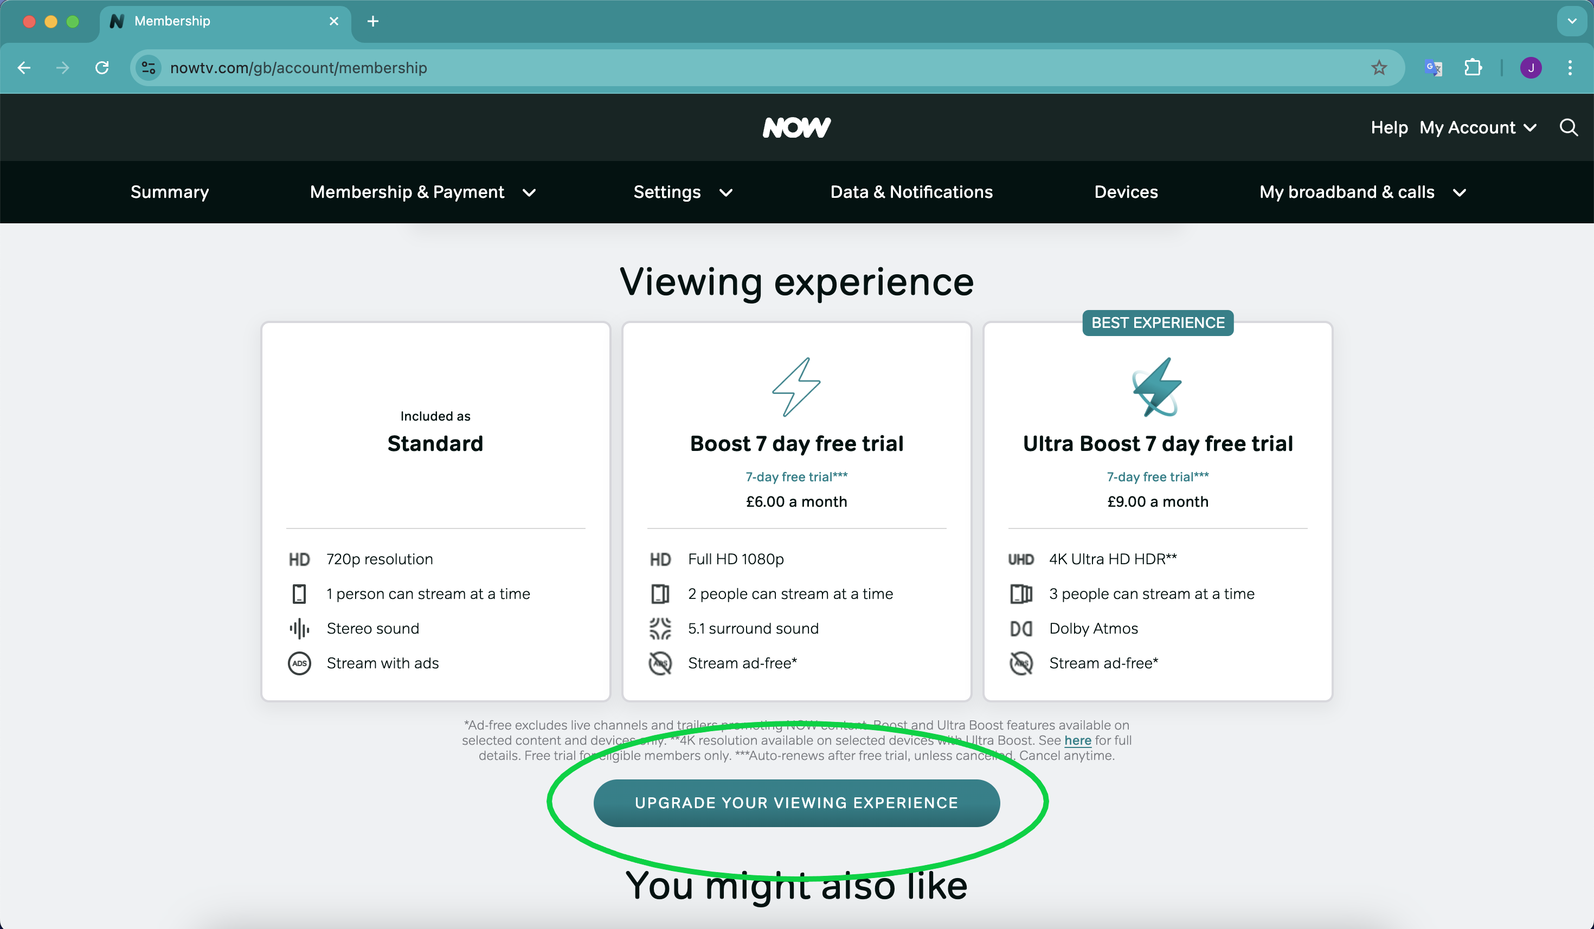The width and height of the screenshot is (1594, 929).
Task: Open the Extensions puzzle icon
Action: (1473, 68)
